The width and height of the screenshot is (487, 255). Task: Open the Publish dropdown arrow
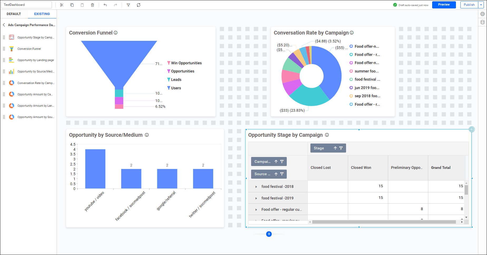click(481, 5)
